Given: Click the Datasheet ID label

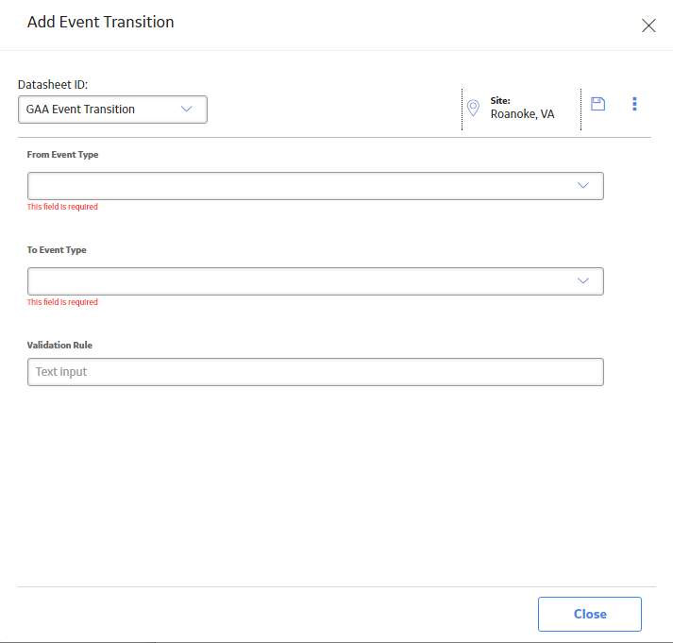Looking at the screenshot, I should (53, 85).
